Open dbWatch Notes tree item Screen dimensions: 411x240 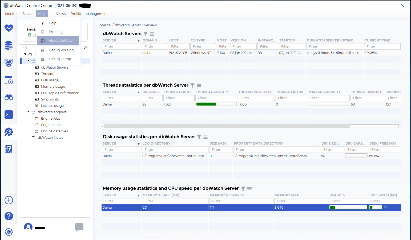click(x=50, y=138)
